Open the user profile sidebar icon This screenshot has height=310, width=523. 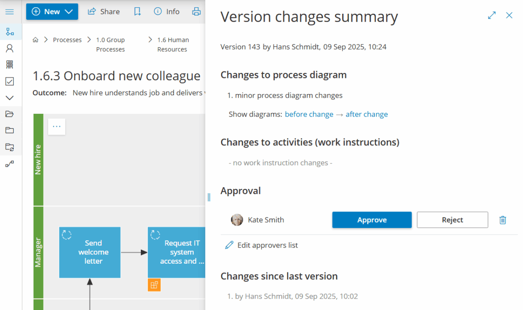tap(10, 48)
